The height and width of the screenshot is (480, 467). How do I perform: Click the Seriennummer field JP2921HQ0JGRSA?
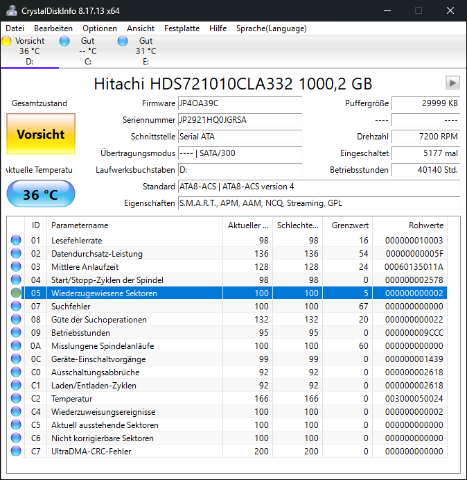240,120
